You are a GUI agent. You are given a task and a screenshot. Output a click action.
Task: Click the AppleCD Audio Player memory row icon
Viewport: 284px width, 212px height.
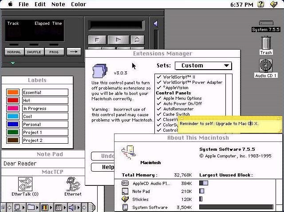[125, 183]
